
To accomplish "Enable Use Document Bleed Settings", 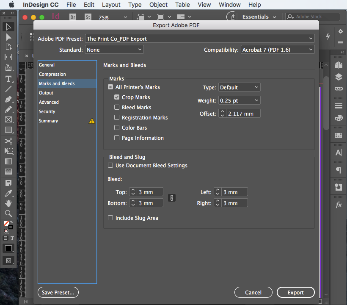I will (x=110, y=165).
